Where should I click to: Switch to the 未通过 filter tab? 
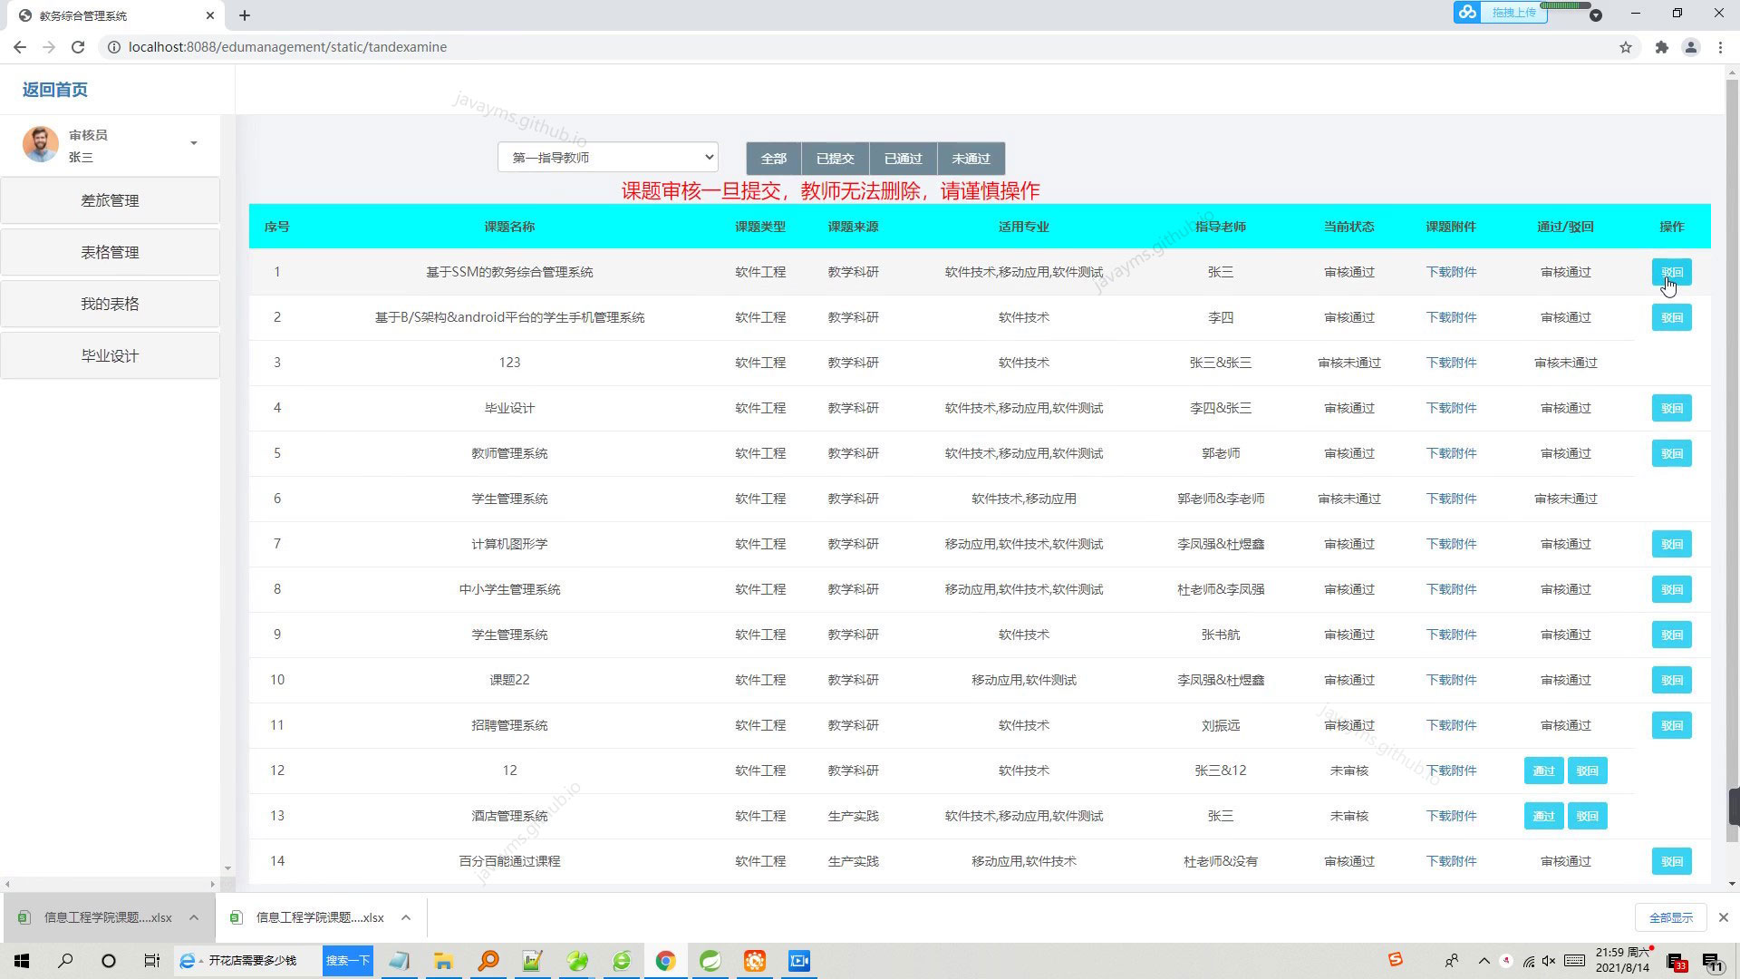pyautogui.click(x=971, y=158)
